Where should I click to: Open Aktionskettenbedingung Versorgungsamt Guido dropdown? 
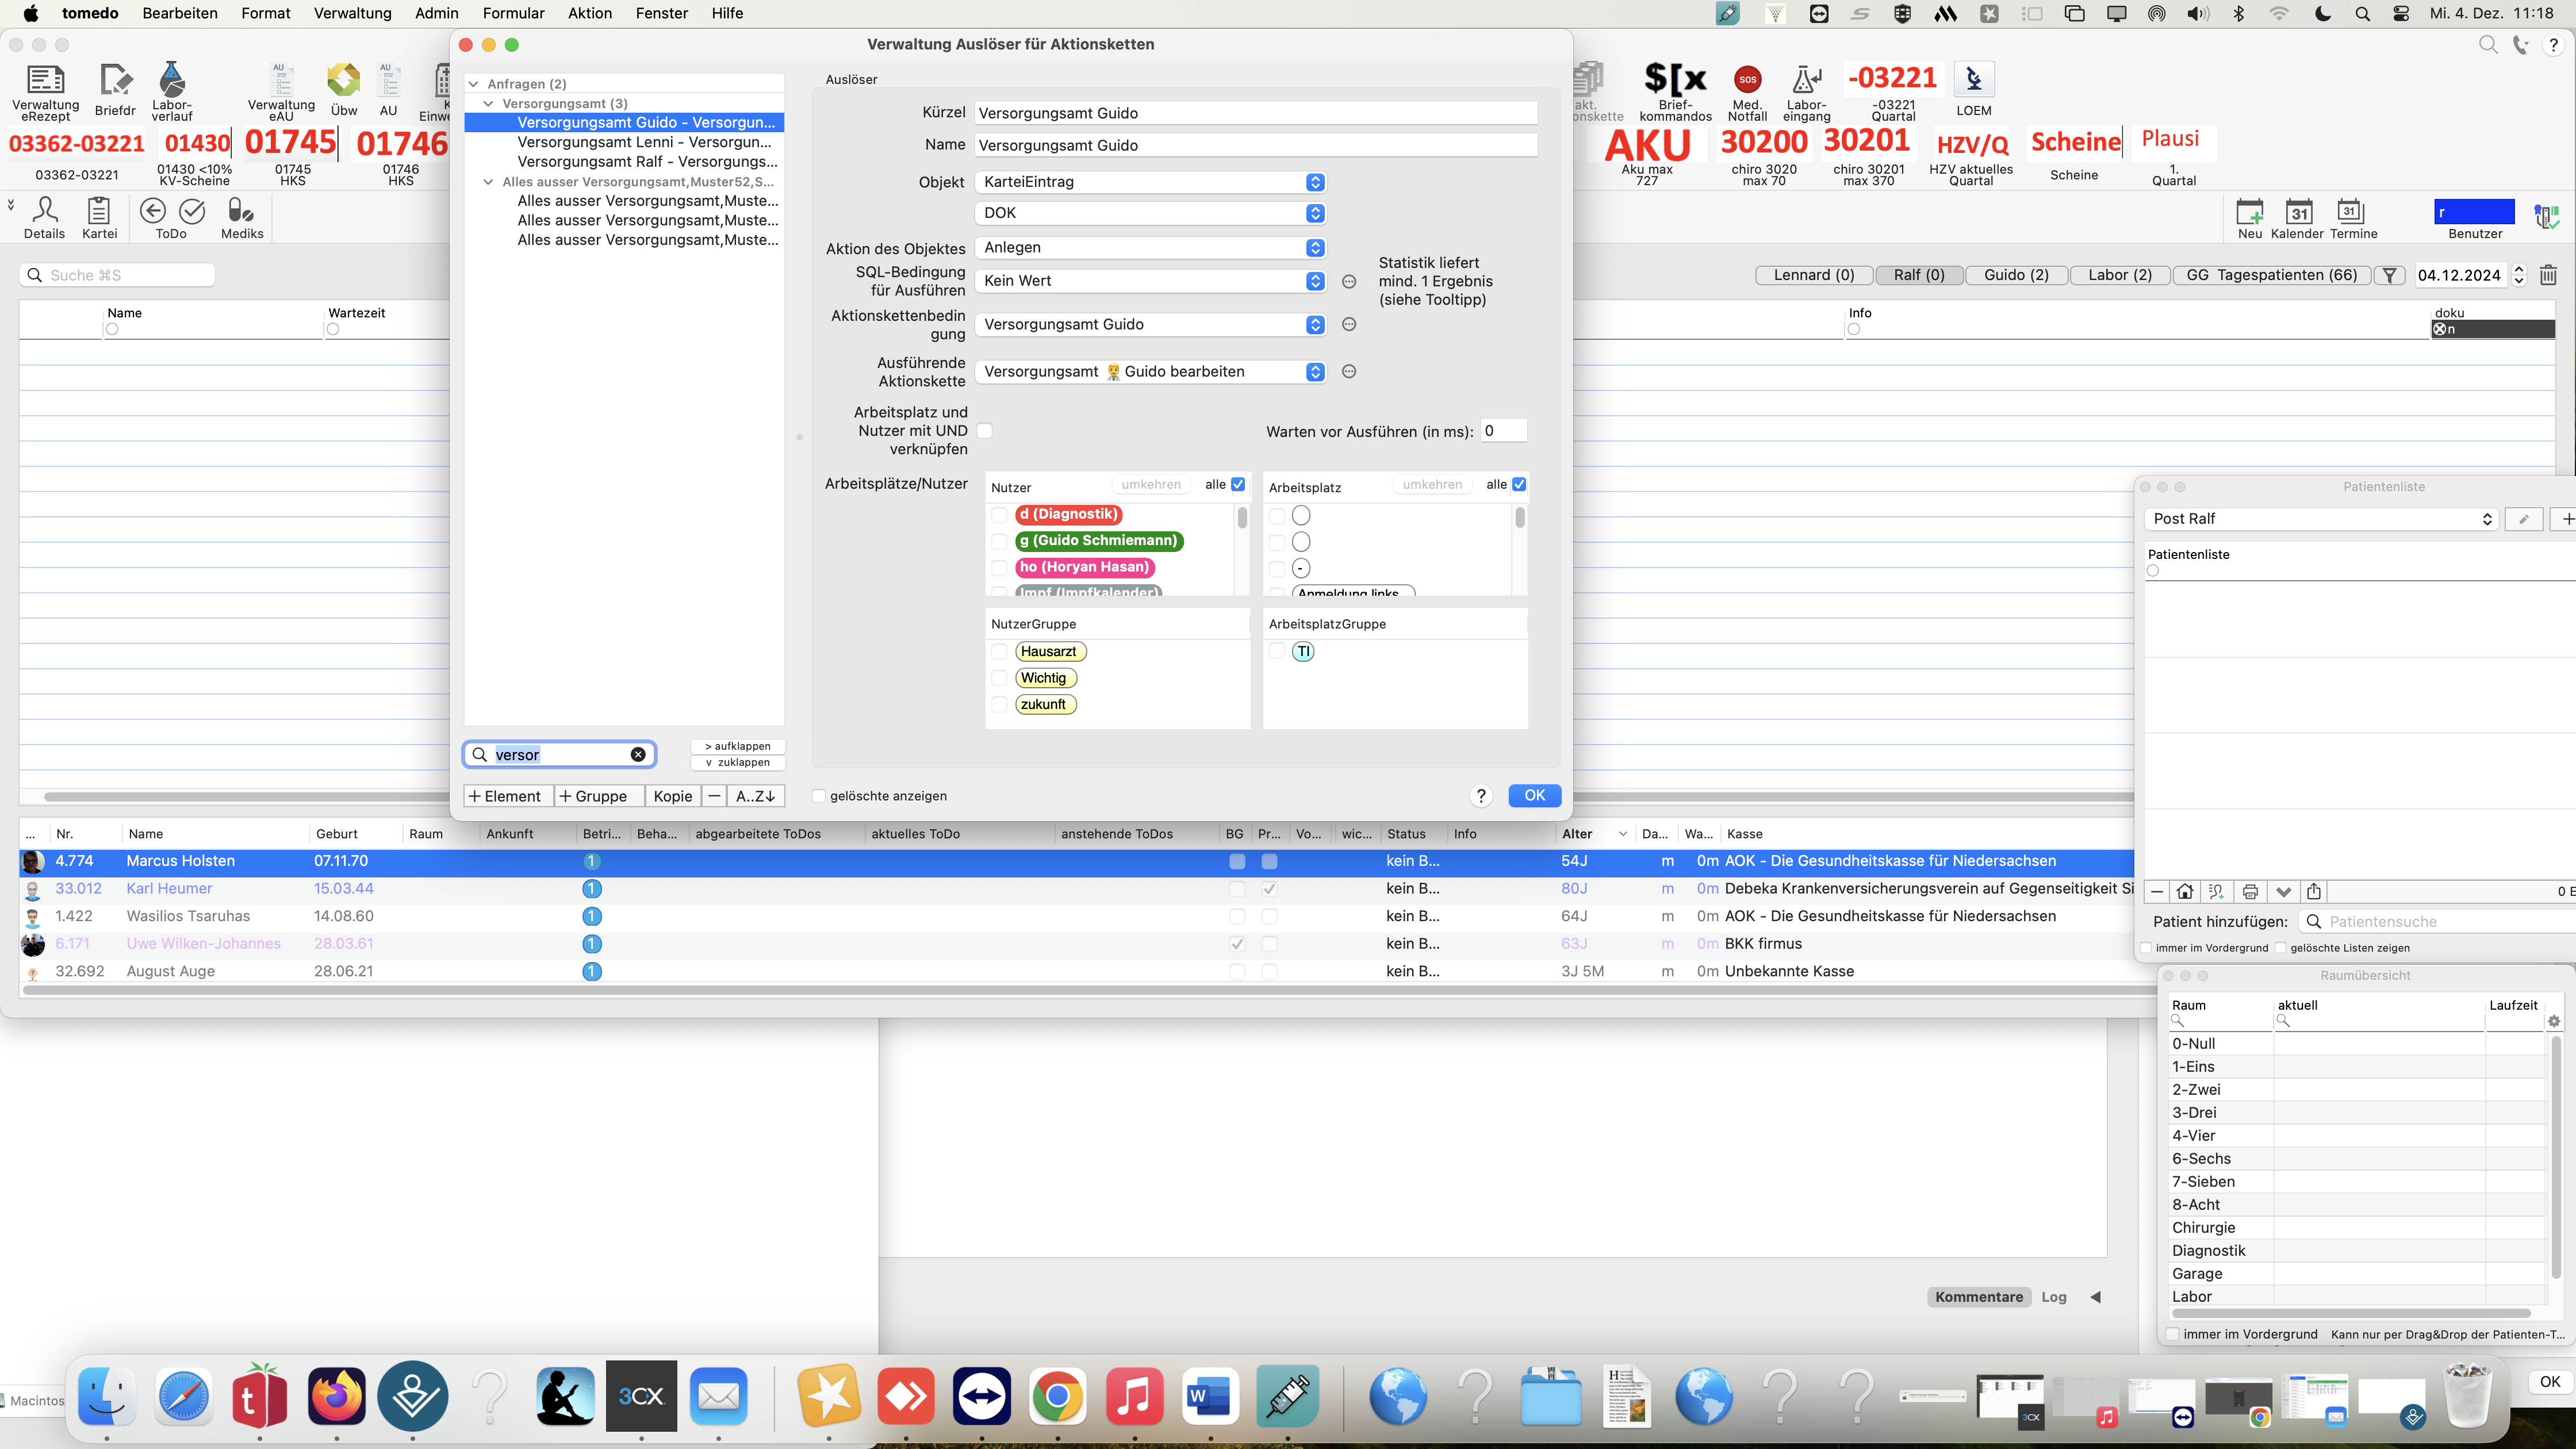(x=1151, y=324)
